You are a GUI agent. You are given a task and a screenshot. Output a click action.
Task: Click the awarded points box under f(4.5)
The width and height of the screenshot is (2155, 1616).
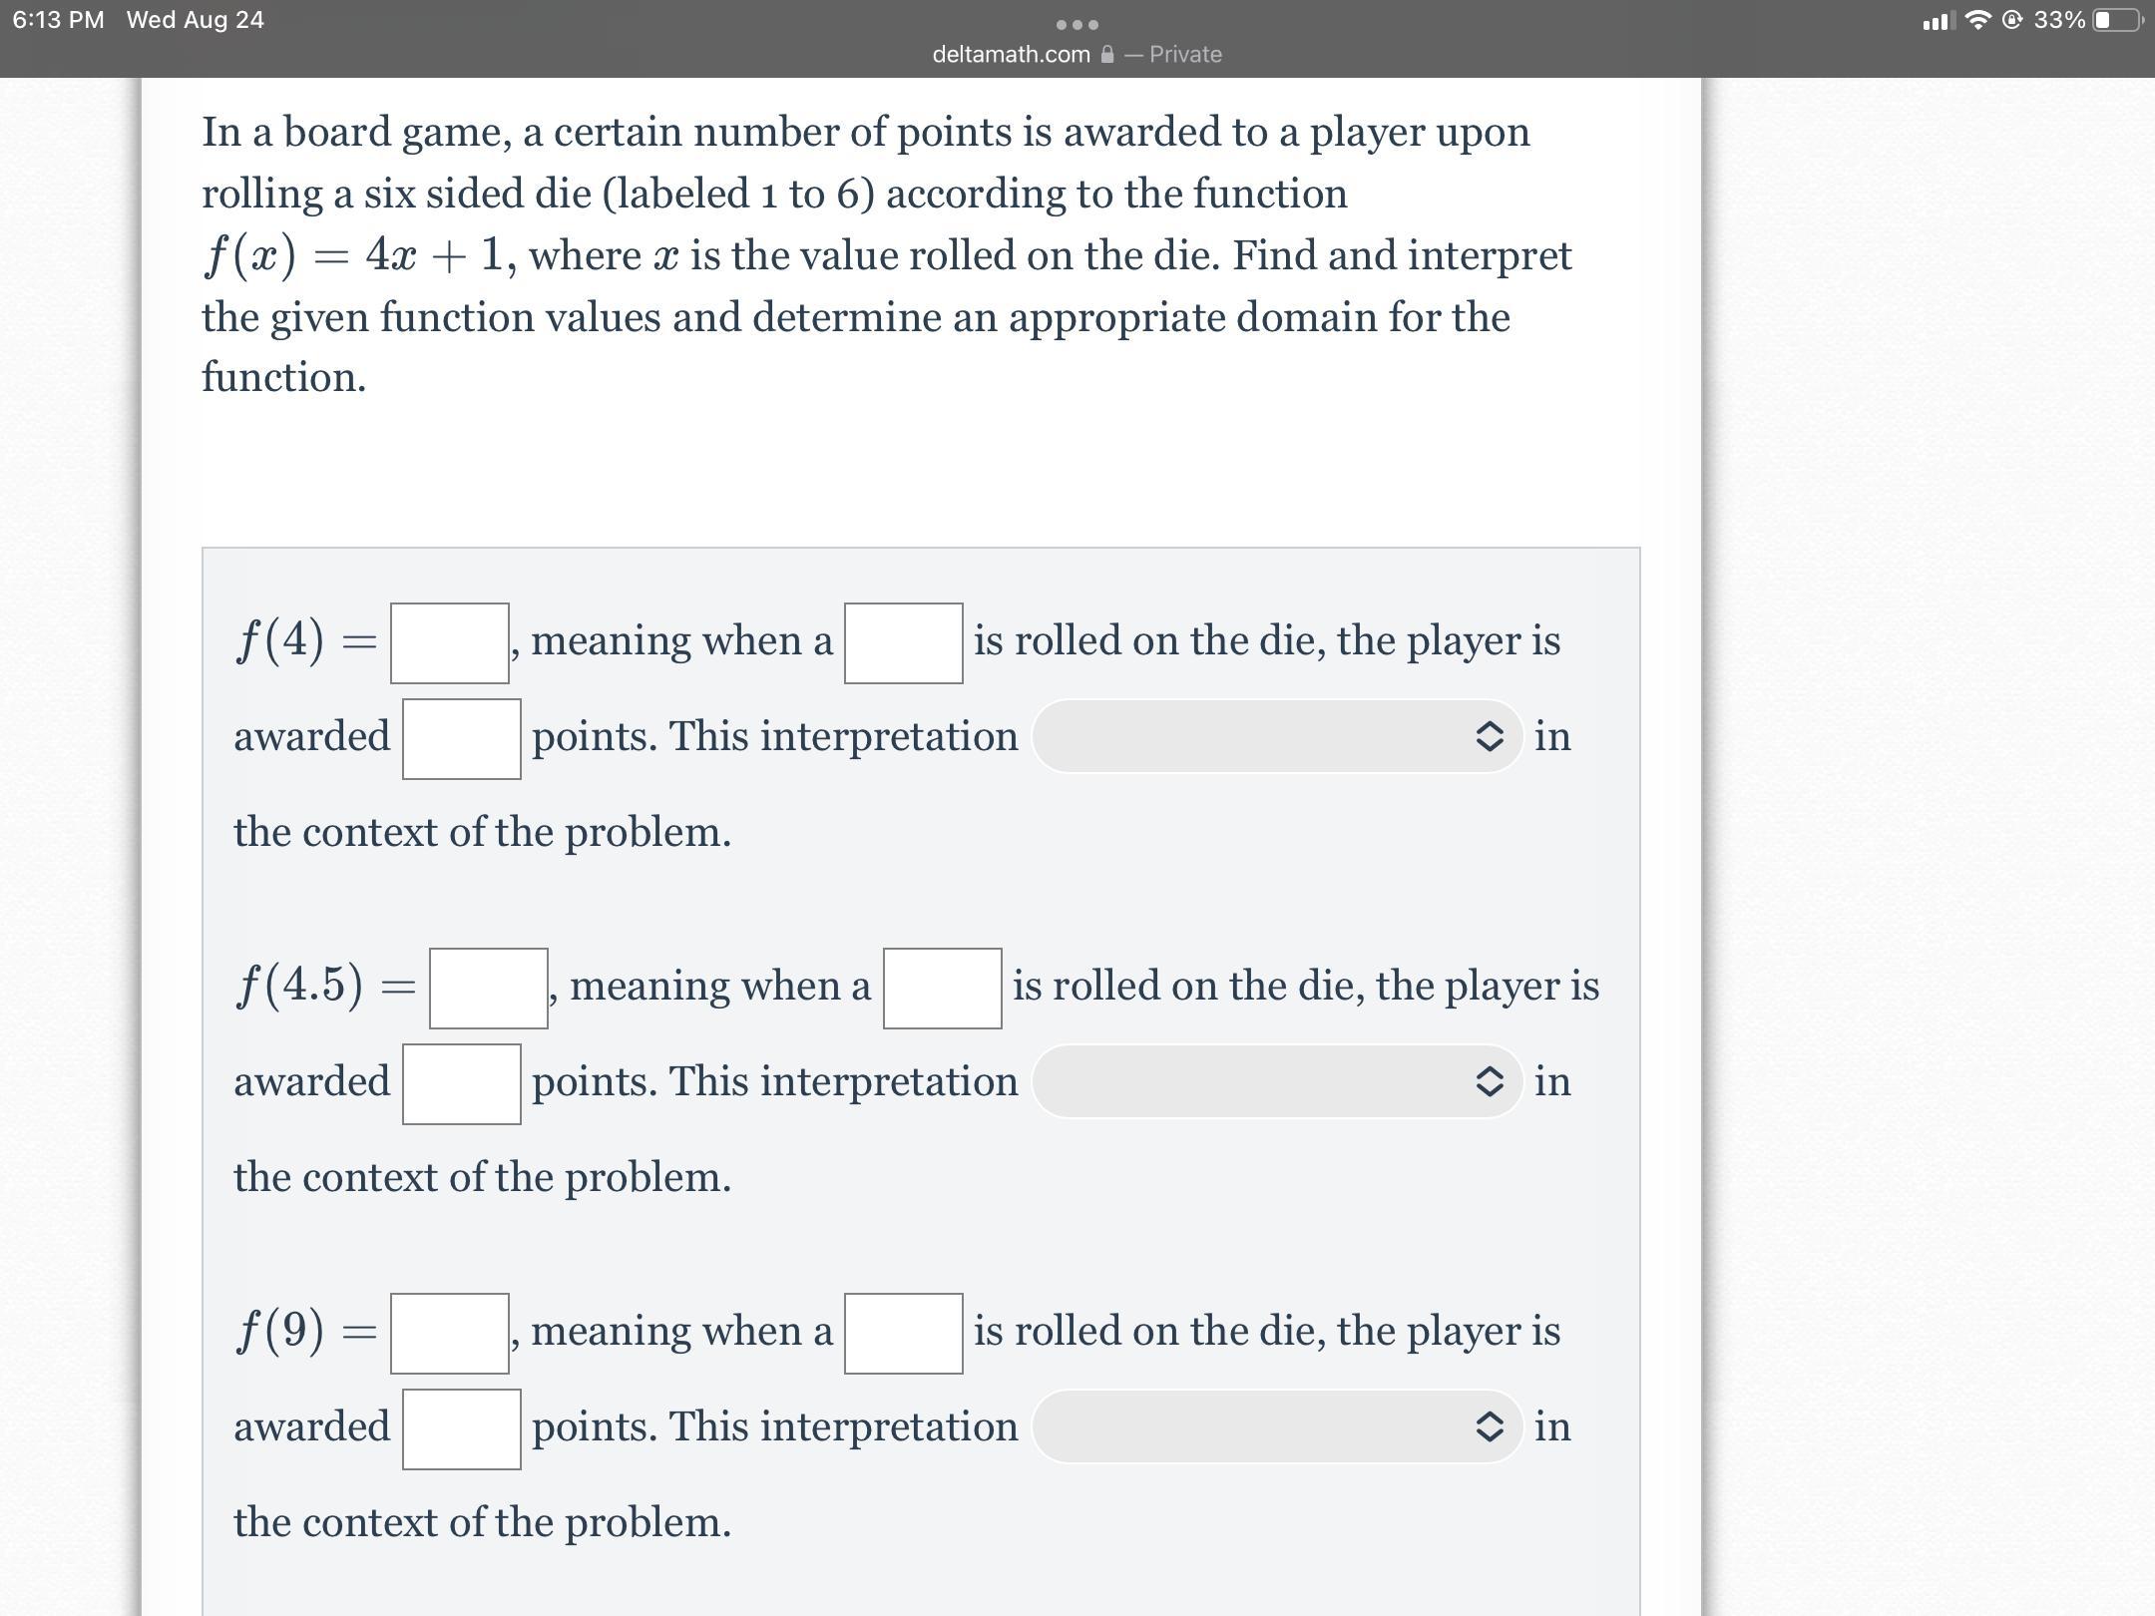(461, 1084)
